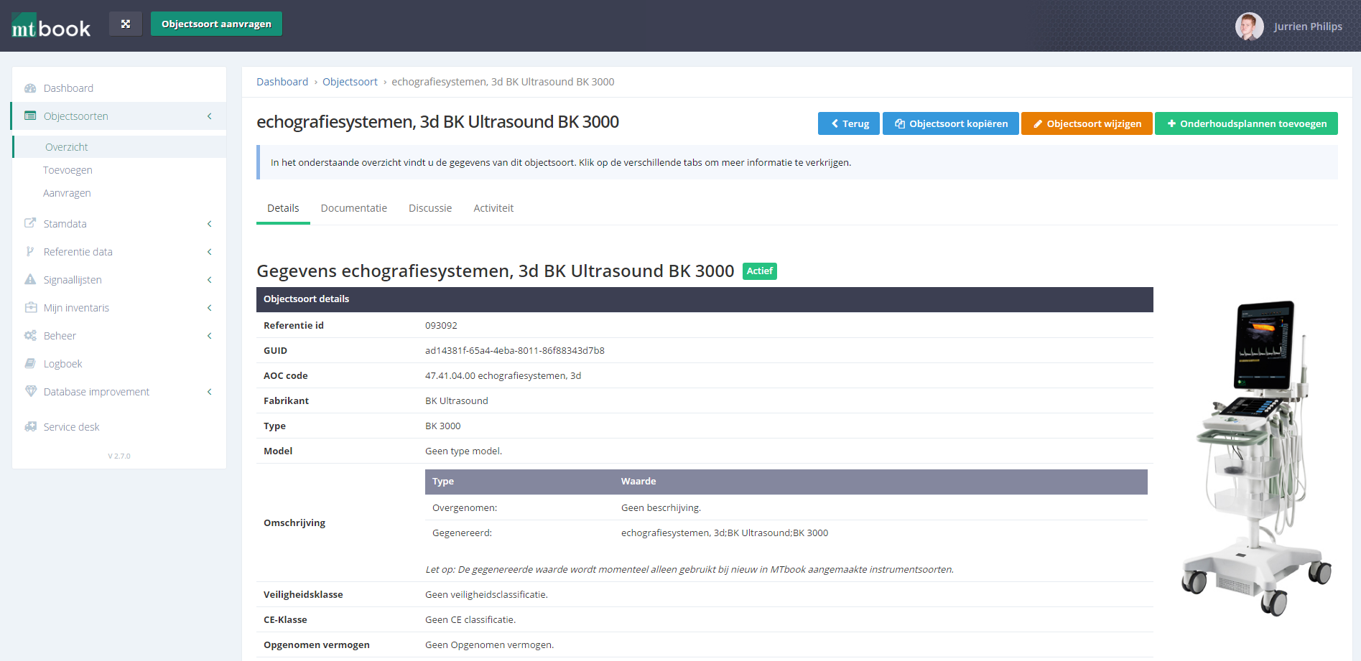Expand the Referentie data chevron
Viewport: 1361px width, 661px height.
point(210,252)
